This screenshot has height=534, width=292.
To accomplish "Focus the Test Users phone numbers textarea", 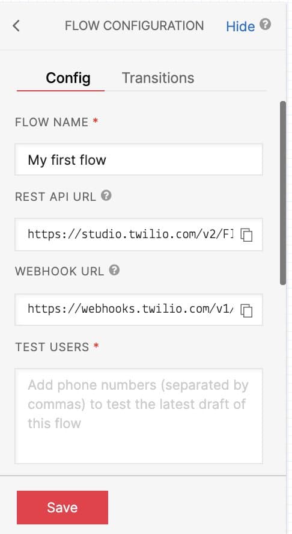I will click(139, 416).
